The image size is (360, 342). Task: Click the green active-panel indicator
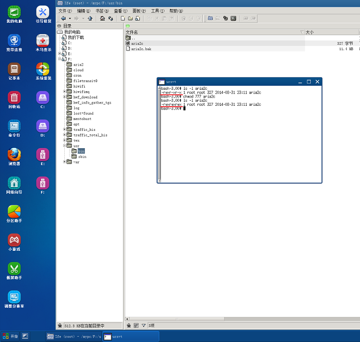click(x=128, y=26)
